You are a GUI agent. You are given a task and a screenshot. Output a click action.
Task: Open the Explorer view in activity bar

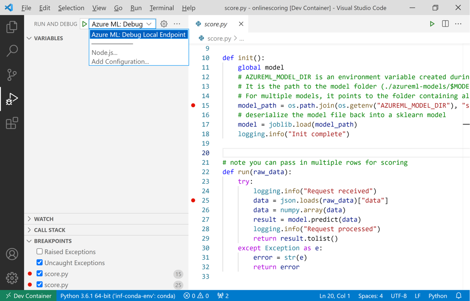click(x=12, y=27)
